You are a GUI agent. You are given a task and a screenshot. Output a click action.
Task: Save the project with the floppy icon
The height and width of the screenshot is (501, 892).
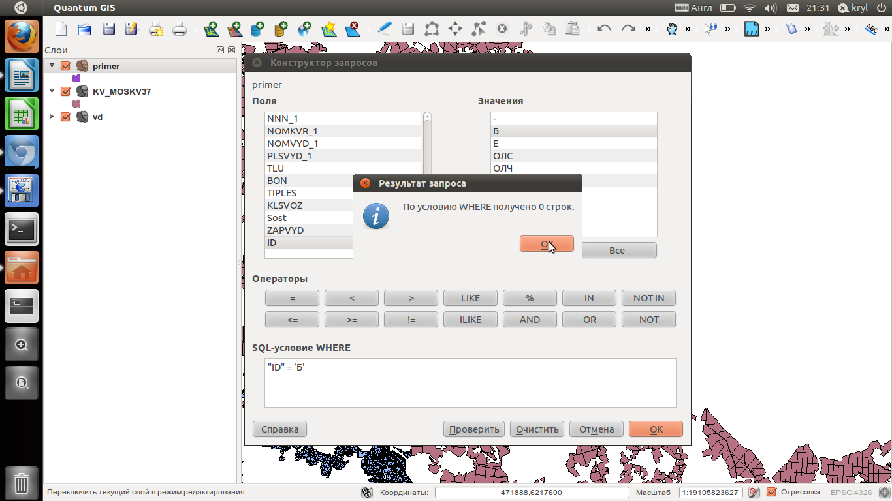(108, 29)
